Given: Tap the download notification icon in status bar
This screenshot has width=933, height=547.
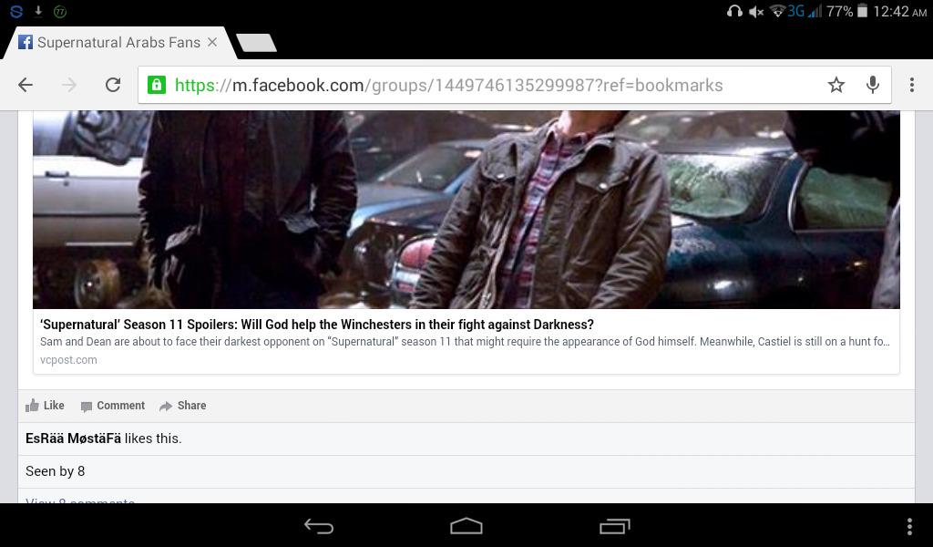Looking at the screenshot, I should (x=38, y=11).
